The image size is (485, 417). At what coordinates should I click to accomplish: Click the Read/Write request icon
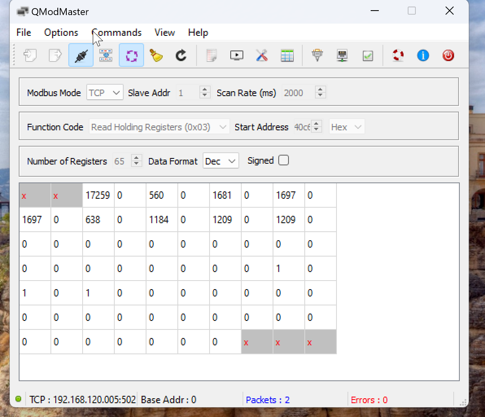(x=106, y=55)
